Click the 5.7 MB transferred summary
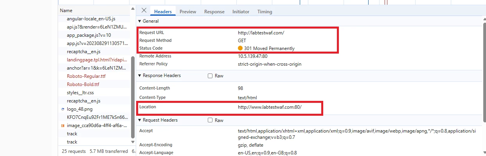Viewport: 486px width, 156px height. (109, 151)
